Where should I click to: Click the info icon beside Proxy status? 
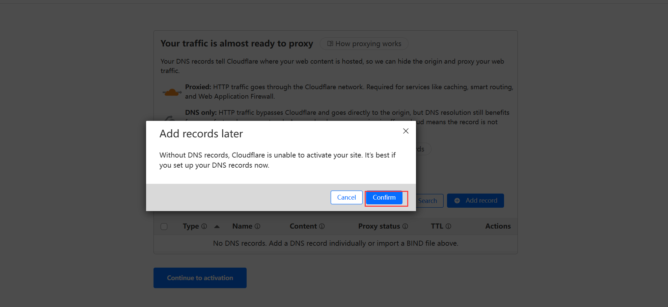[x=405, y=226]
